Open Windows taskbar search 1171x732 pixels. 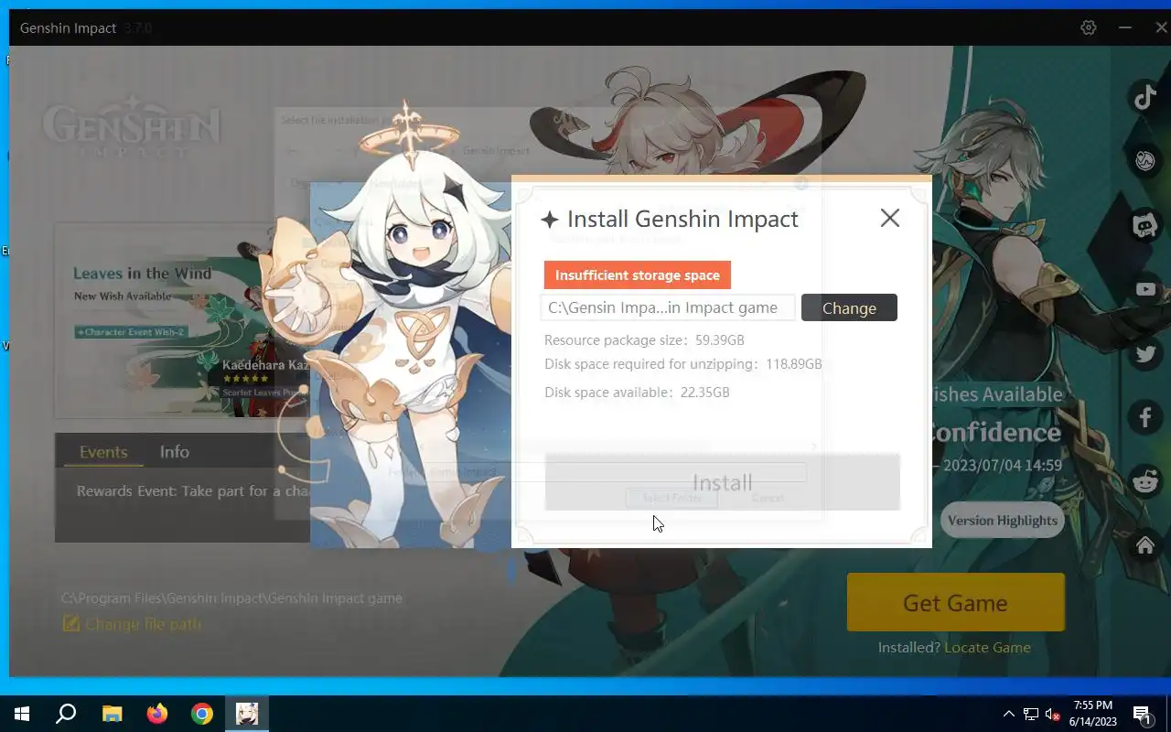[x=66, y=714]
